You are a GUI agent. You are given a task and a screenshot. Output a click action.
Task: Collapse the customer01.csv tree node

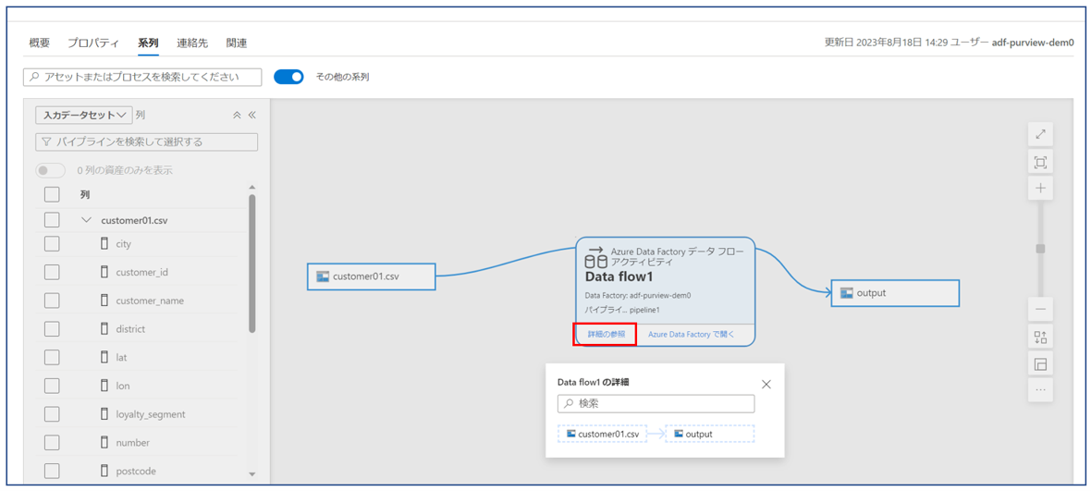coord(87,221)
